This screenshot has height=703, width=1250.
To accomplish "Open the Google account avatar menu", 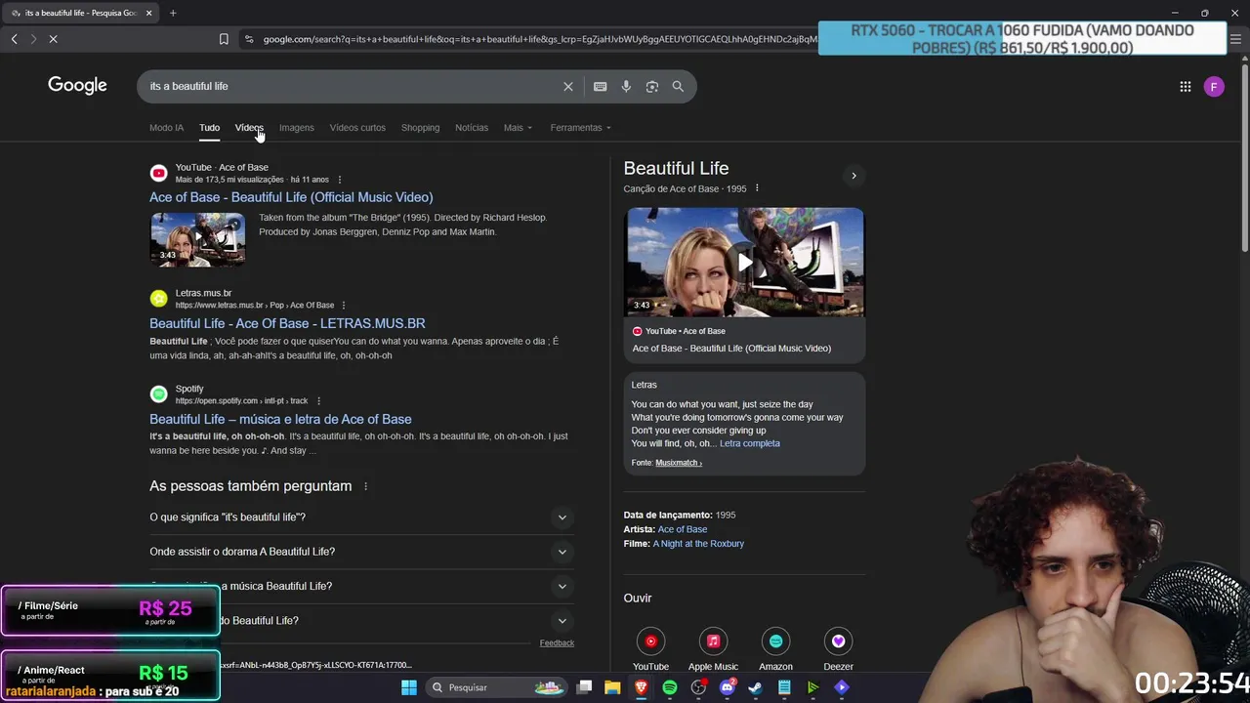I will pyautogui.click(x=1214, y=87).
